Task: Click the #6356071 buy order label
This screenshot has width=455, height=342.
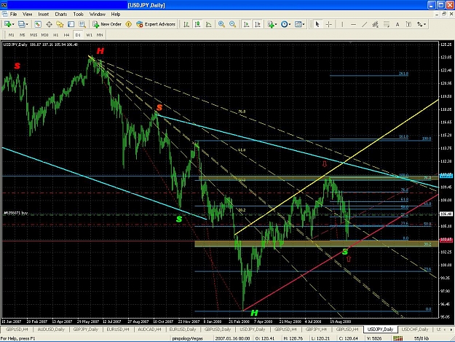Action: coord(15,213)
